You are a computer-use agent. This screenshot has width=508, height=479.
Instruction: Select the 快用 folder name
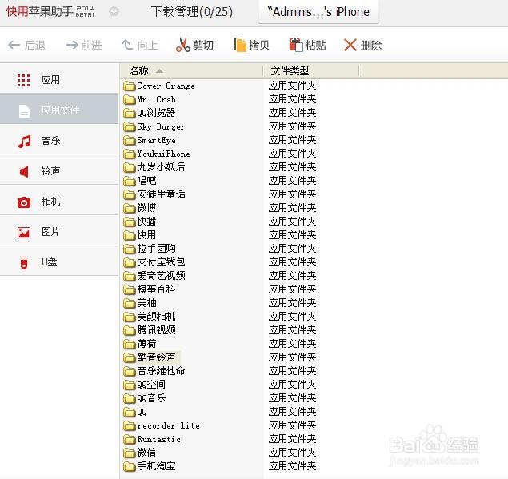[146, 235]
